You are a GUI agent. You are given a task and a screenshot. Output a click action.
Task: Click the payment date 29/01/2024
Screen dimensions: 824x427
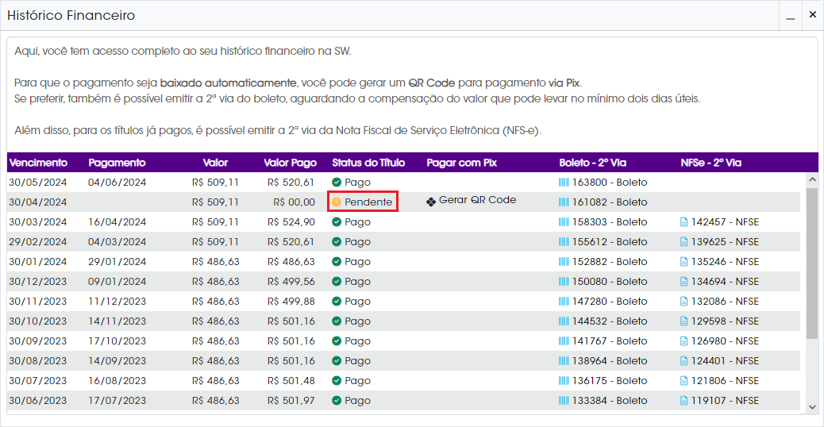coord(117,262)
